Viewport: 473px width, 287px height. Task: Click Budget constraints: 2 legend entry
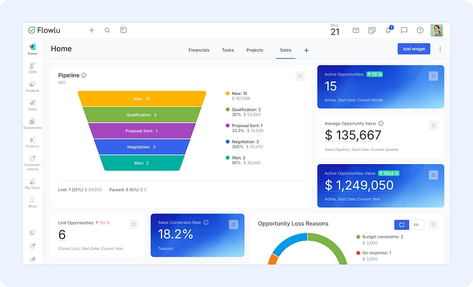point(380,240)
